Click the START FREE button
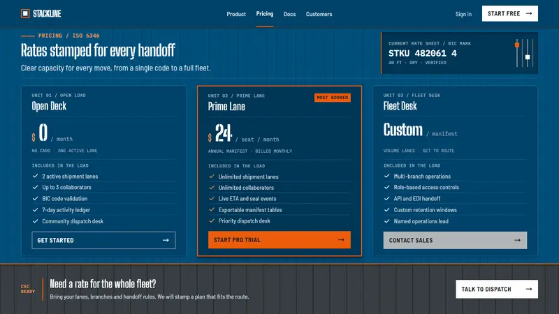The image size is (559, 314). click(x=510, y=13)
